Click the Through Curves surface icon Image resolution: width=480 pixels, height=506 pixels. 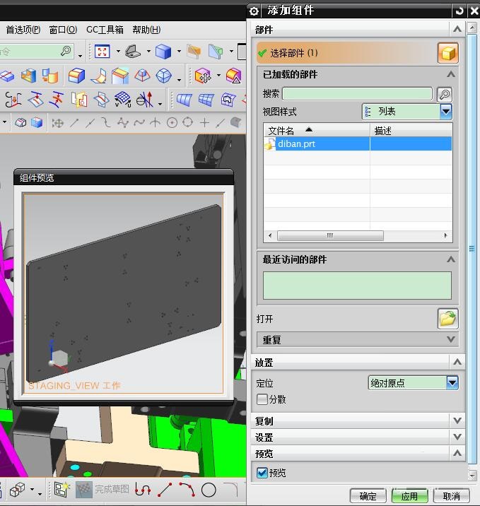185,100
